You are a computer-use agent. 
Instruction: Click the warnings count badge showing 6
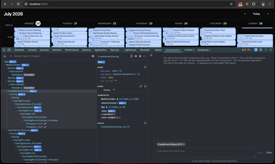tap(244, 50)
